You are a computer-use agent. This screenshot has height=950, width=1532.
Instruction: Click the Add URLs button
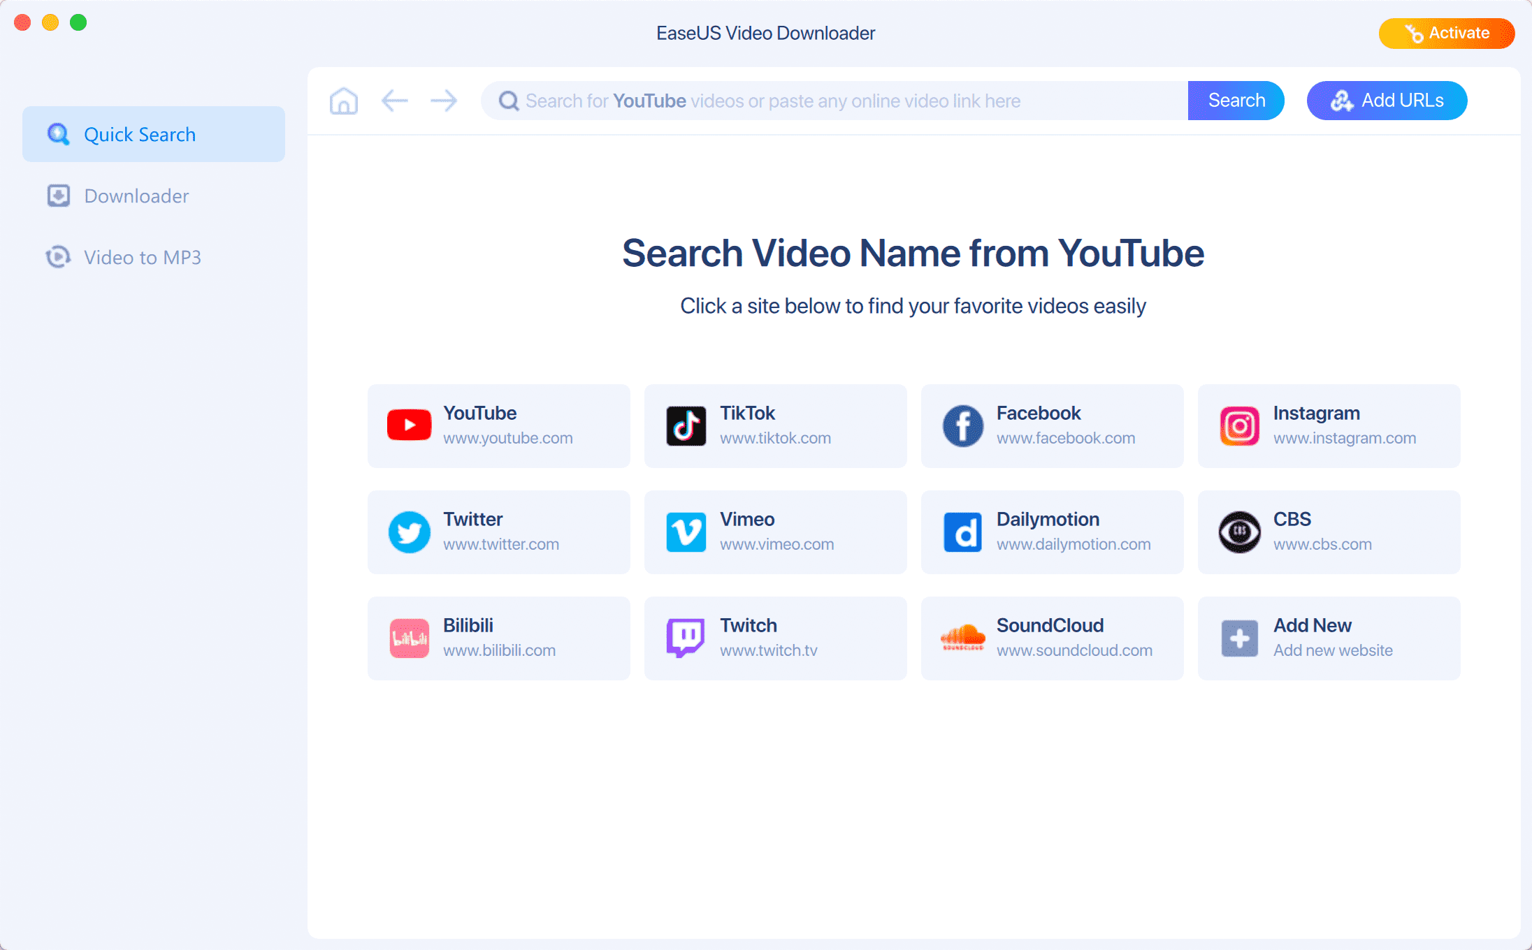pyautogui.click(x=1387, y=101)
